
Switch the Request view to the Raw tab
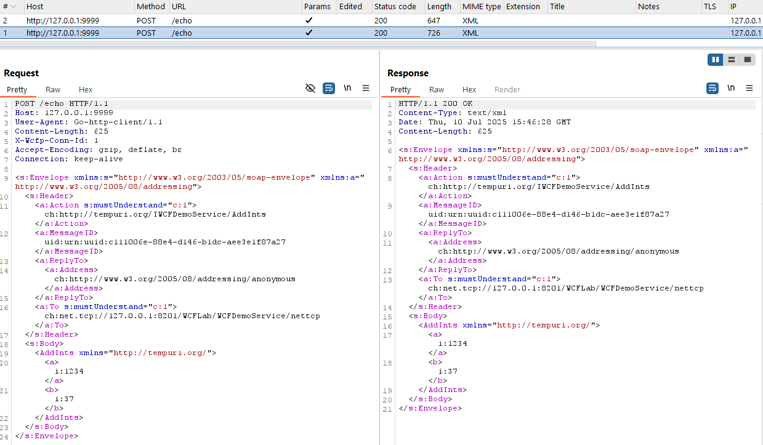(53, 89)
